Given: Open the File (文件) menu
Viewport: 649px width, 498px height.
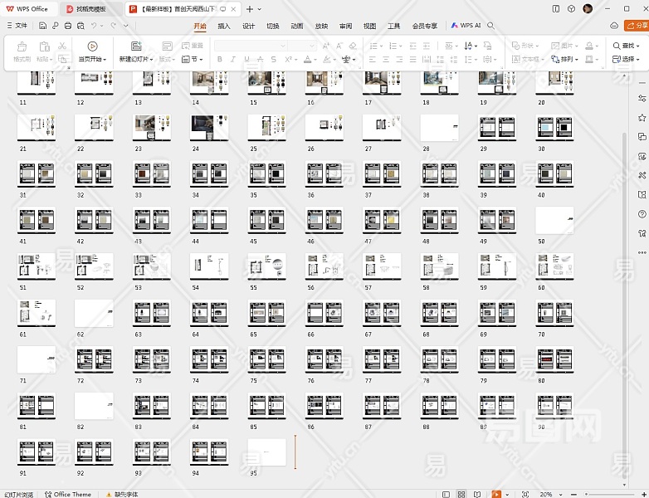Looking at the screenshot, I should click(17, 26).
